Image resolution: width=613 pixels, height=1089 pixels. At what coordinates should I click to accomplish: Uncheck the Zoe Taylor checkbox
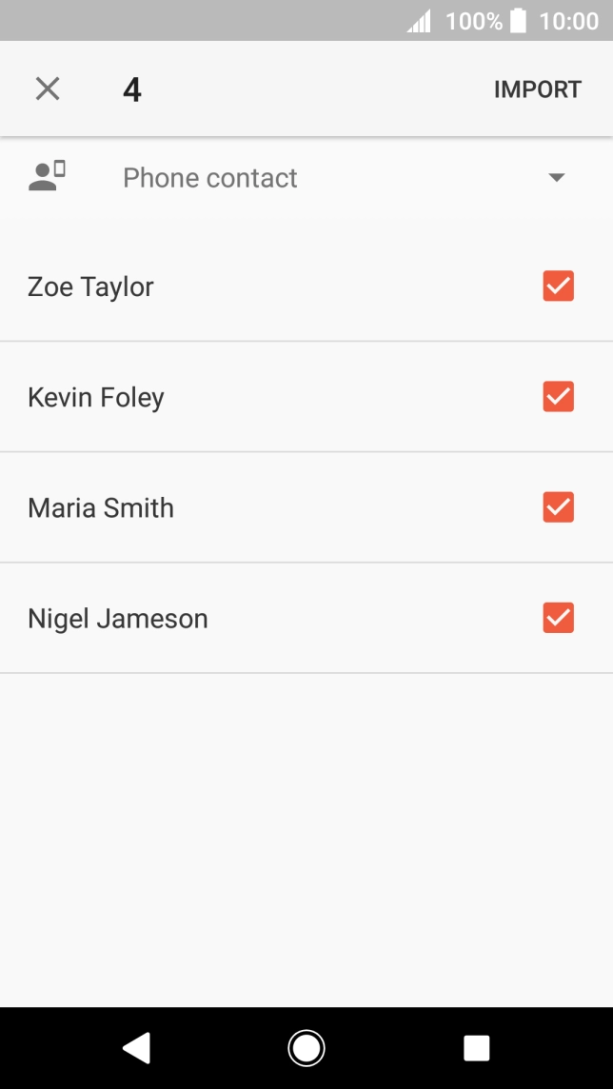point(559,287)
